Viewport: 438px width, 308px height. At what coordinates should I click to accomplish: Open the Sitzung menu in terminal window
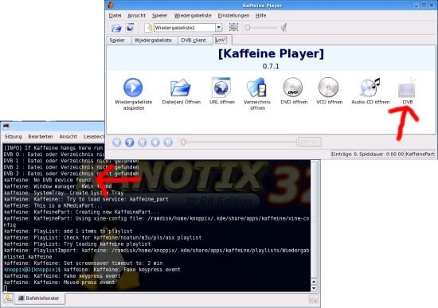pyautogui.click(x=13, y=137)
